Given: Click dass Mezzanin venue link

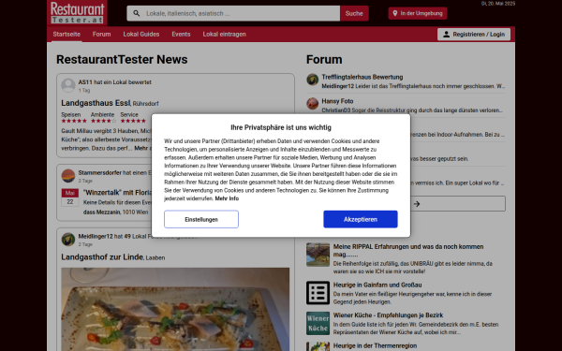Looking at the screenshot, I should click(x=101, y=212).
